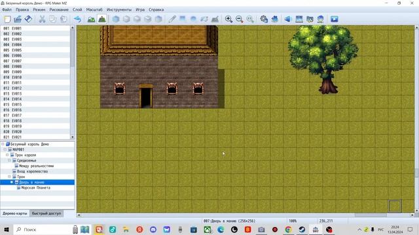
Task: Click the Paste clipboard icon
Action: [x=64, y=19]
